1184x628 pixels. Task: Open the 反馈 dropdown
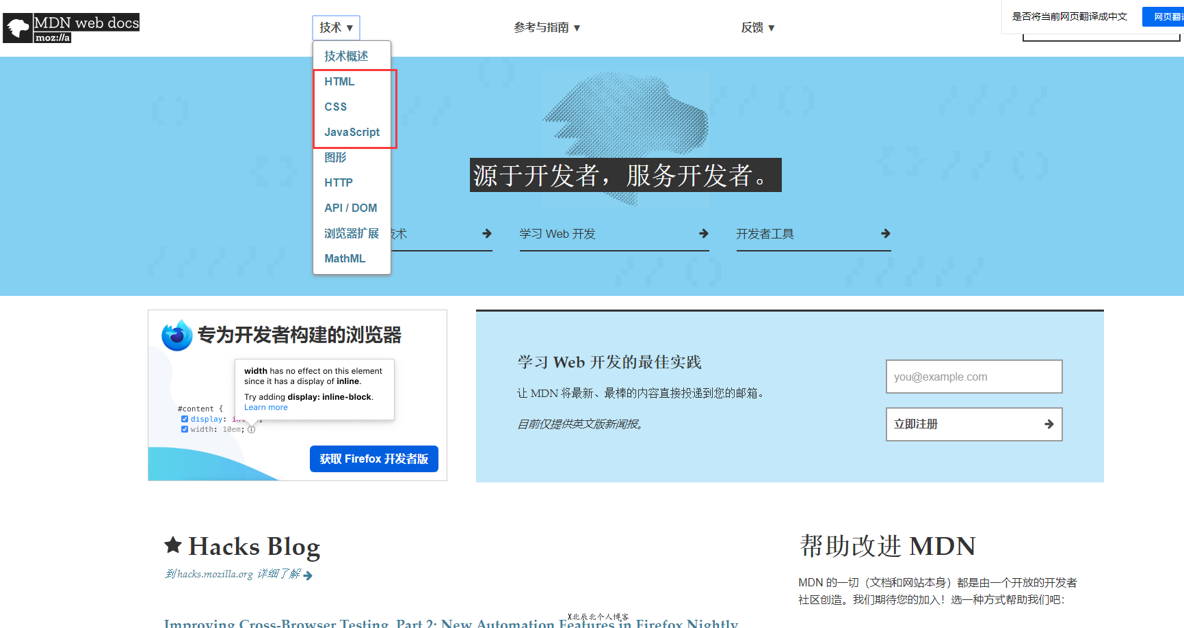click(757, 27)
